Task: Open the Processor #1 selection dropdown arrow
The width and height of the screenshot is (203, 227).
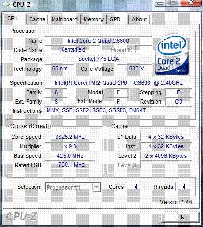Action: [96, 187]
